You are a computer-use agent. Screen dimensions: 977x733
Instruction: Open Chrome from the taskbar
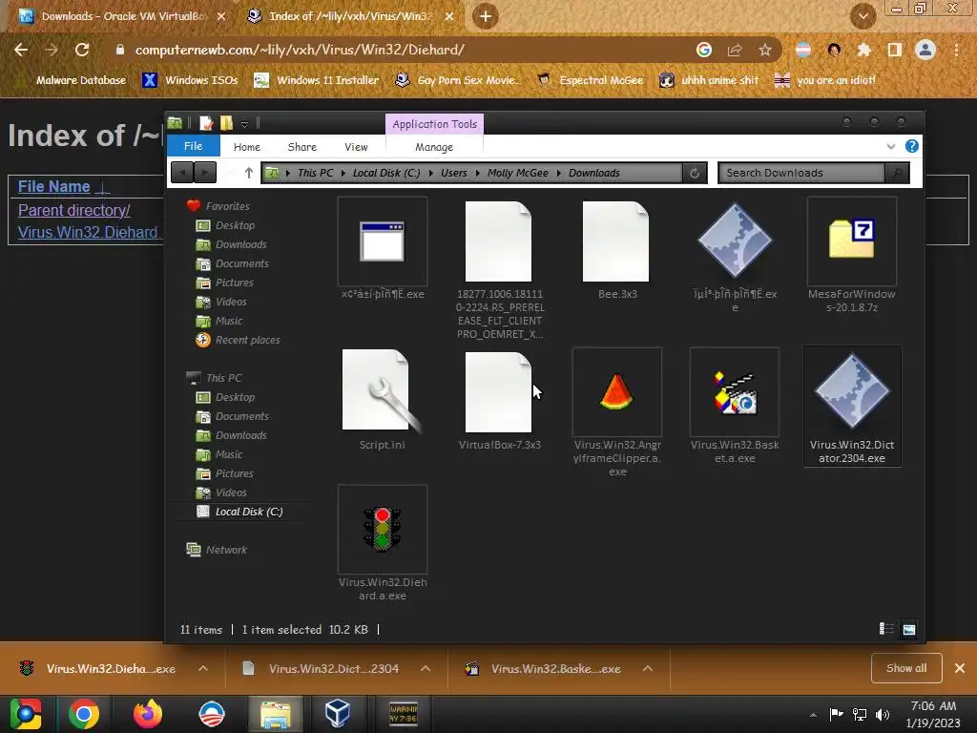pyautogui.click(x=84, y=714)
